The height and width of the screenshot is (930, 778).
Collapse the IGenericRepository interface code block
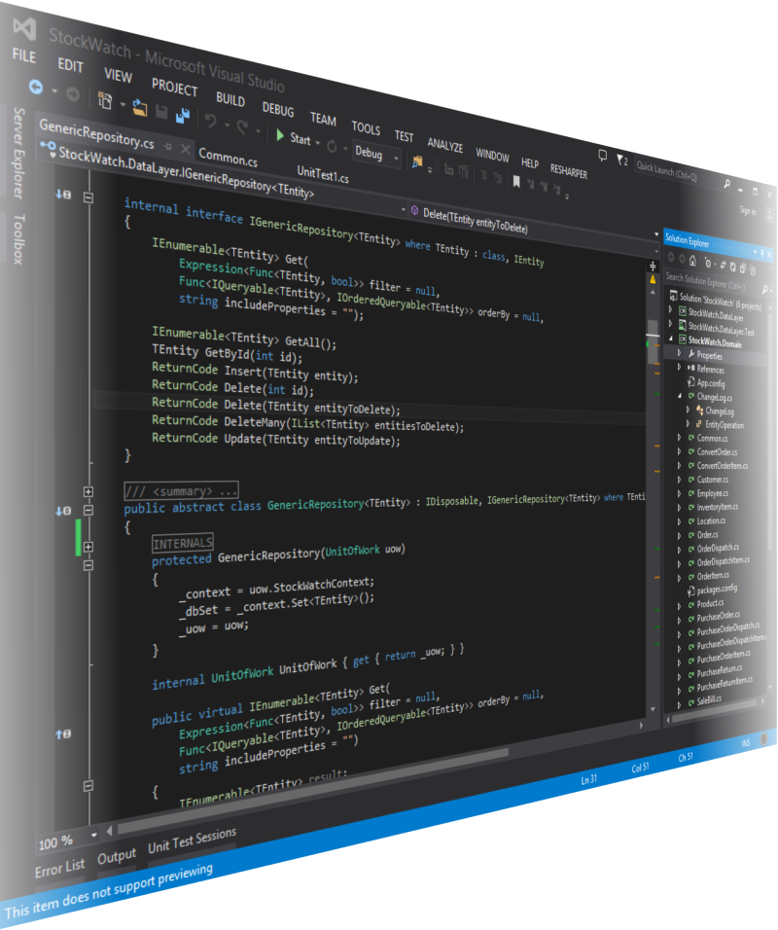click(x=88, y=197)
